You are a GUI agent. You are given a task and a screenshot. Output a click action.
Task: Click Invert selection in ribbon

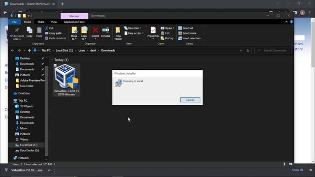point(189,38)
